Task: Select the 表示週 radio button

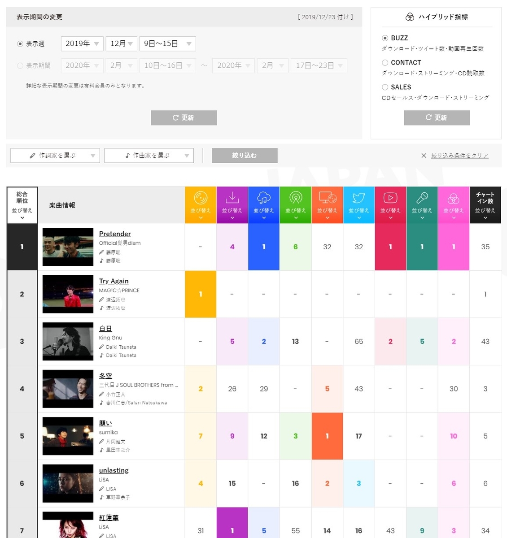Action: click(20, 44)
